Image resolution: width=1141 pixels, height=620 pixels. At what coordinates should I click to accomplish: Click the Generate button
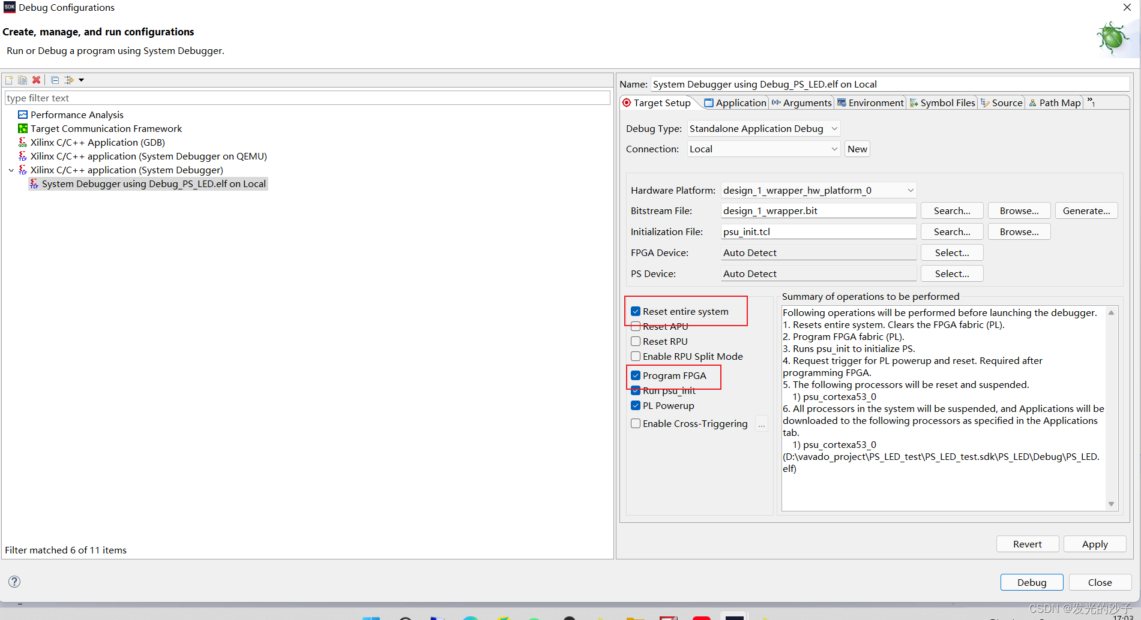coord(1086,210)
